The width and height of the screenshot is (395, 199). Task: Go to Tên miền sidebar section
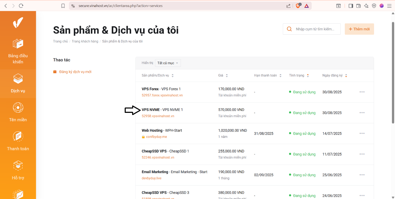pos(18,112)
